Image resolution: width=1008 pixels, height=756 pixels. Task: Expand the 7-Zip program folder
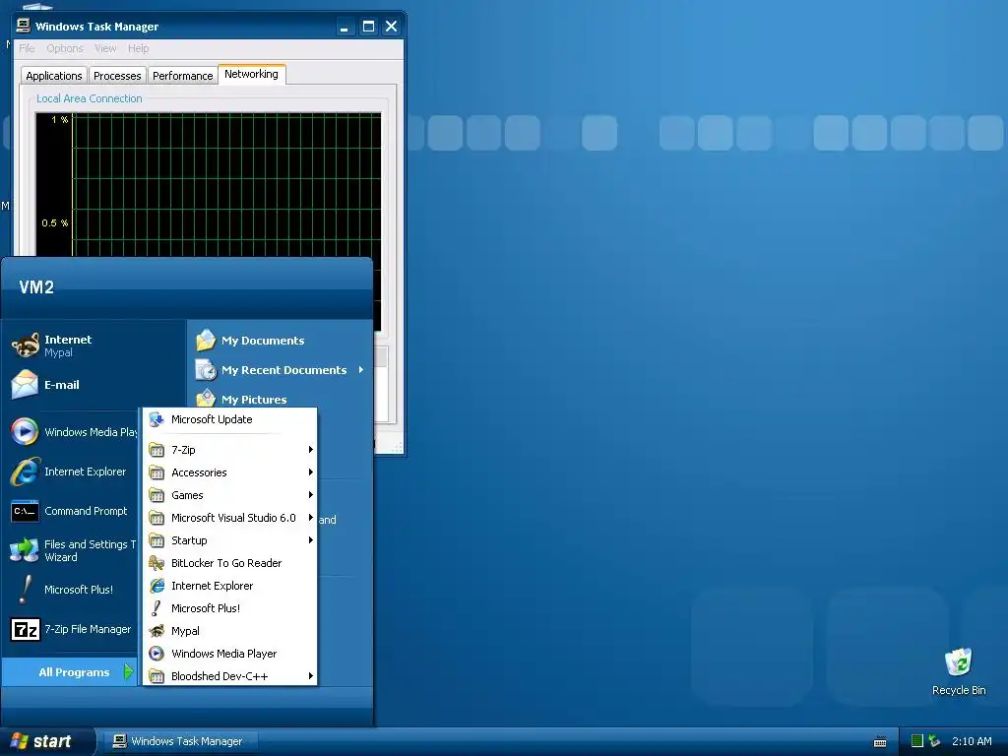230,450
